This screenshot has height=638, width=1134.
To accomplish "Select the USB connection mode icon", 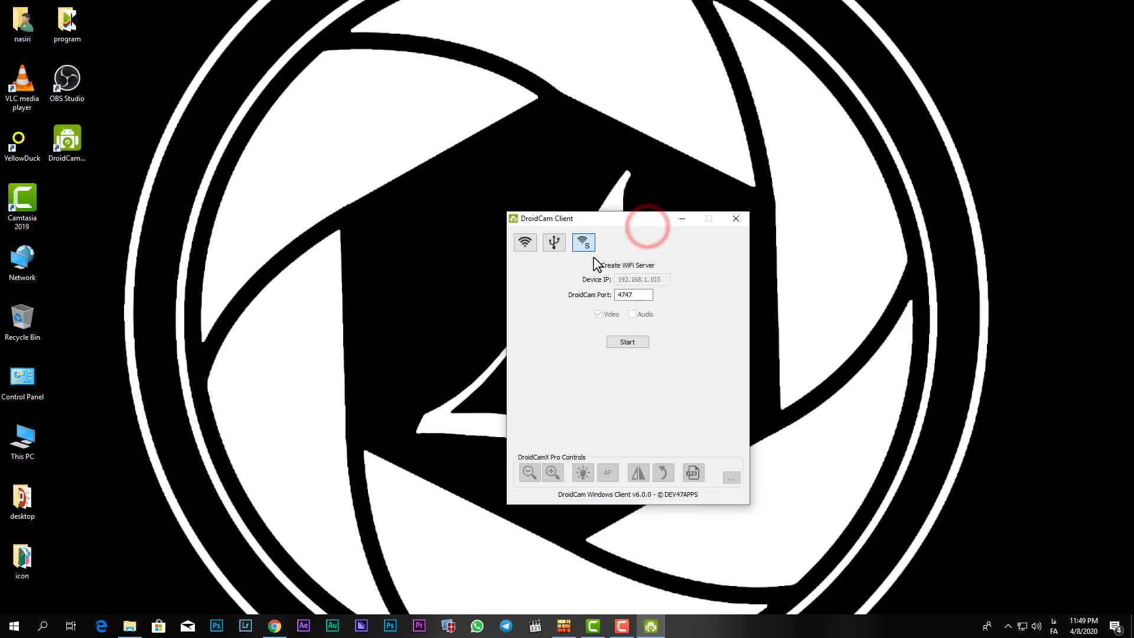I will (x=554, y=242).
